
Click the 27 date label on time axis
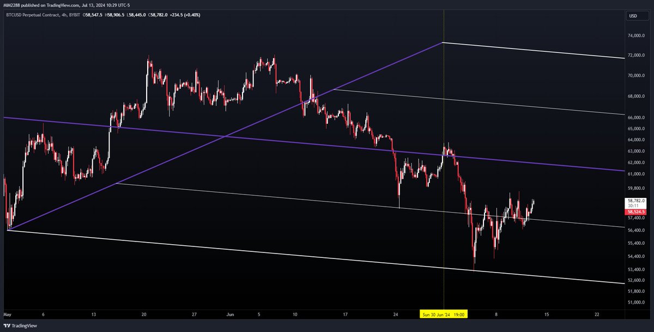pyautogui.click(x=193, y=315)
